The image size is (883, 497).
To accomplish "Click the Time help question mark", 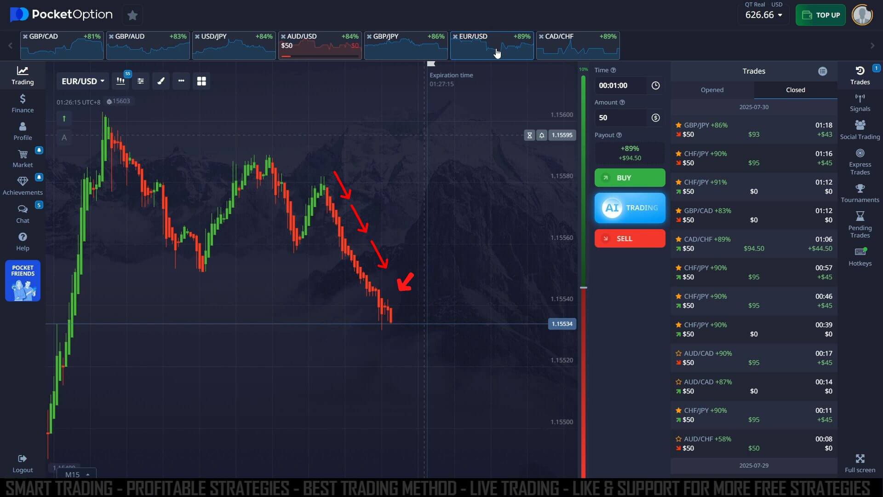I will click(x=613, y=70).
